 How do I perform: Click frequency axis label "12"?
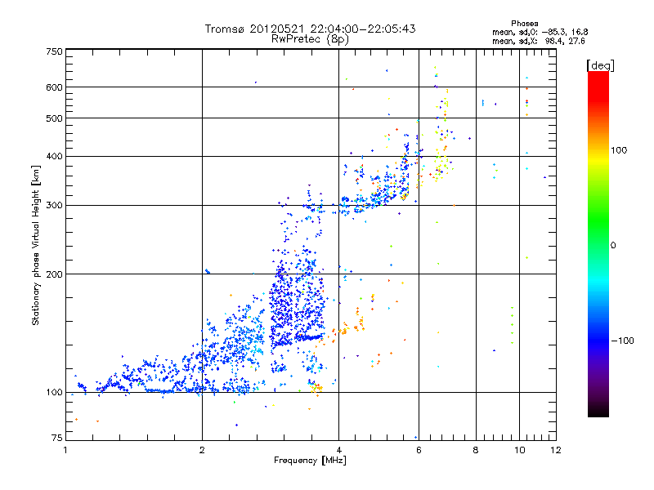[556, 450]
